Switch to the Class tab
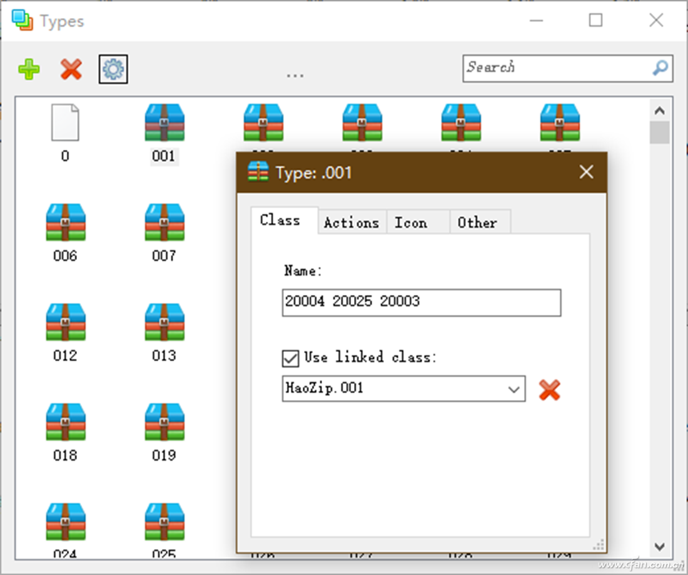 (x=285, y=220)
